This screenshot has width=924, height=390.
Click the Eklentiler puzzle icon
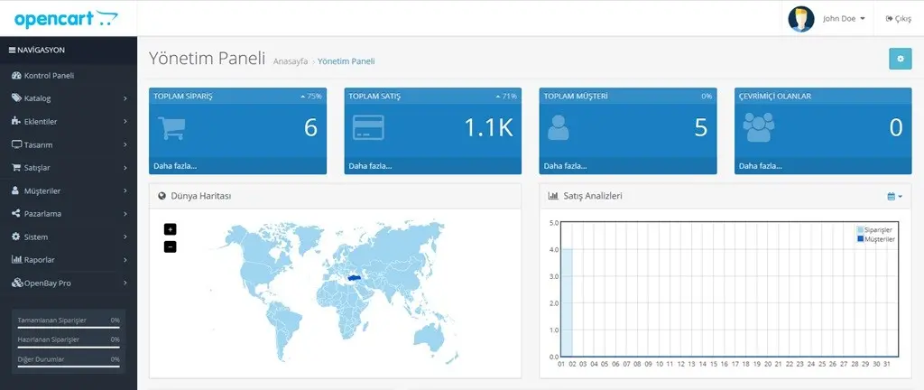tap(16, 121)
